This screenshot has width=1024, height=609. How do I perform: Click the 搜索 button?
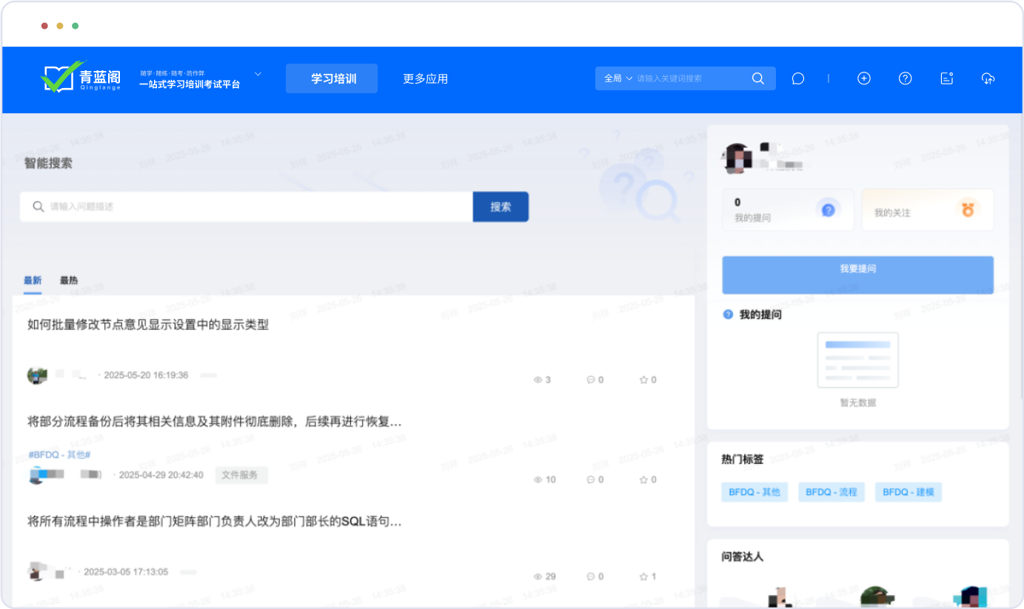tap(501, 207)
